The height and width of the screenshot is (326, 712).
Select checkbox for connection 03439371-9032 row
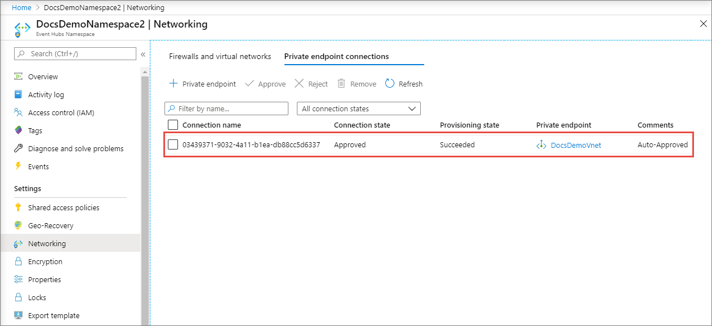click(x=173, y=144)
